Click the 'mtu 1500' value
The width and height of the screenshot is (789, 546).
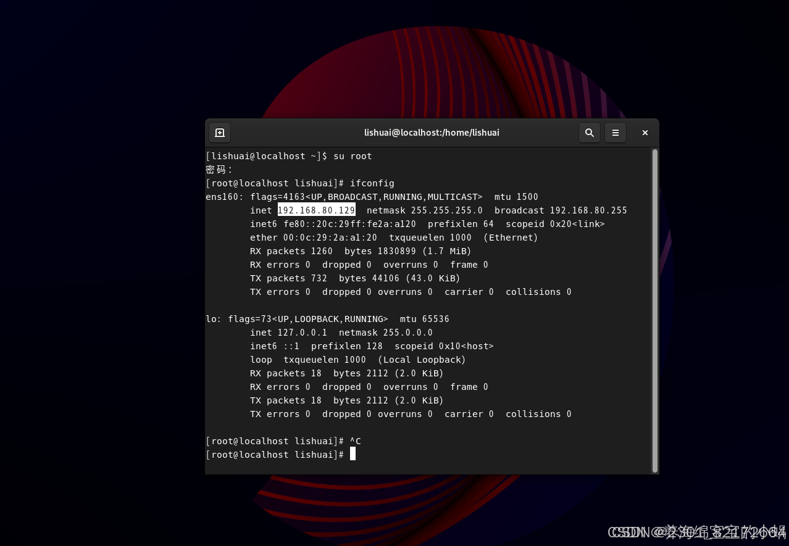[x=516, y=197]
